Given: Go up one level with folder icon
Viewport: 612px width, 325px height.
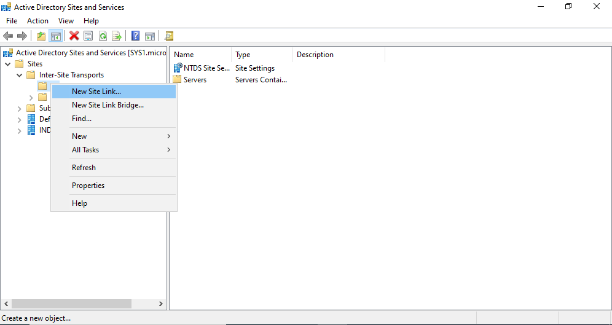Looking at the screenshot, I should pyautogui.click(x=41, y=36).
